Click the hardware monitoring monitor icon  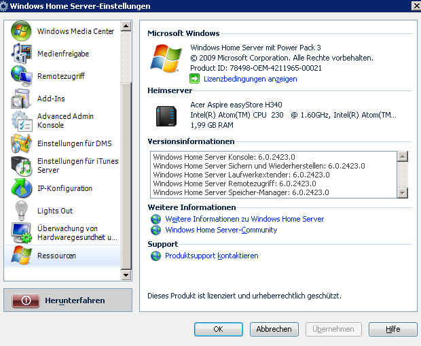tap(21, 232)
